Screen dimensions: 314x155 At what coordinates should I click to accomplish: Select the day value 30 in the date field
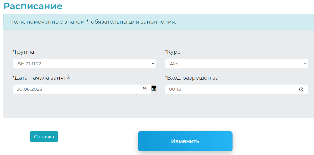click(x=19, y=89)
